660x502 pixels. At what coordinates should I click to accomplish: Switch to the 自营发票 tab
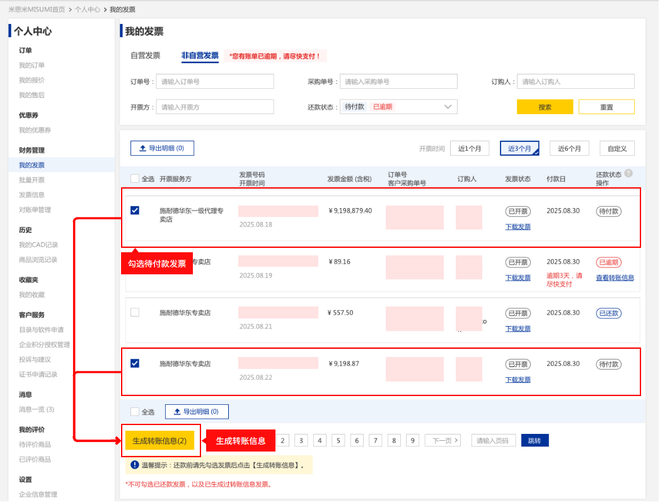click(x=145, y=55)
